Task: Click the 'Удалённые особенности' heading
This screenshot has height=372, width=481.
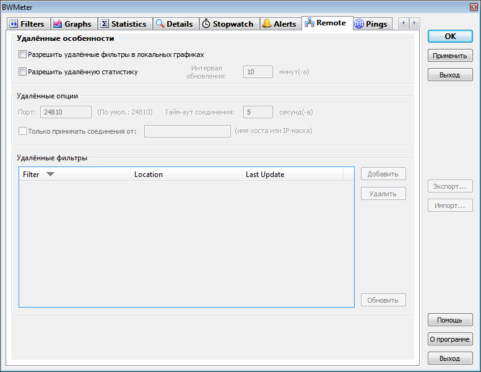Action: coord(66,38)
